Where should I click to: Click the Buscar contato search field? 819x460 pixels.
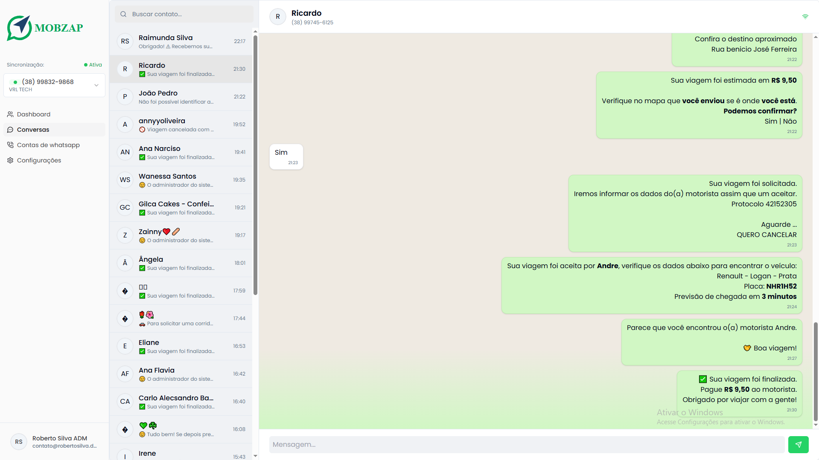(184, 14)
